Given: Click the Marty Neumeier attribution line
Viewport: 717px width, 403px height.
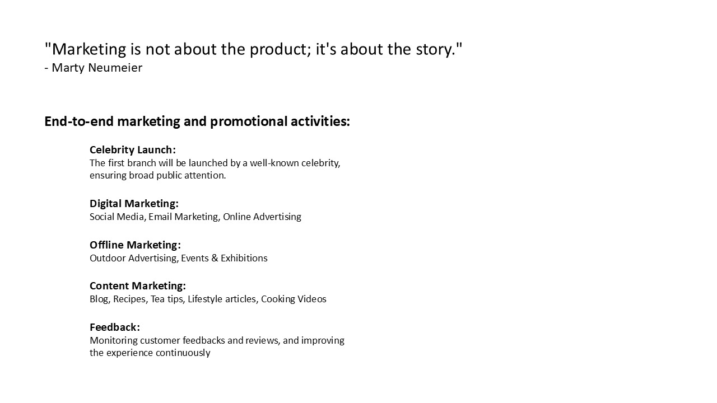Looking at the screenshot, I should tap(93, 68).
